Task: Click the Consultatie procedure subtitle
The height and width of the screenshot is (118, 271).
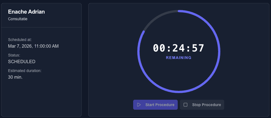Action: click(18, 19)
